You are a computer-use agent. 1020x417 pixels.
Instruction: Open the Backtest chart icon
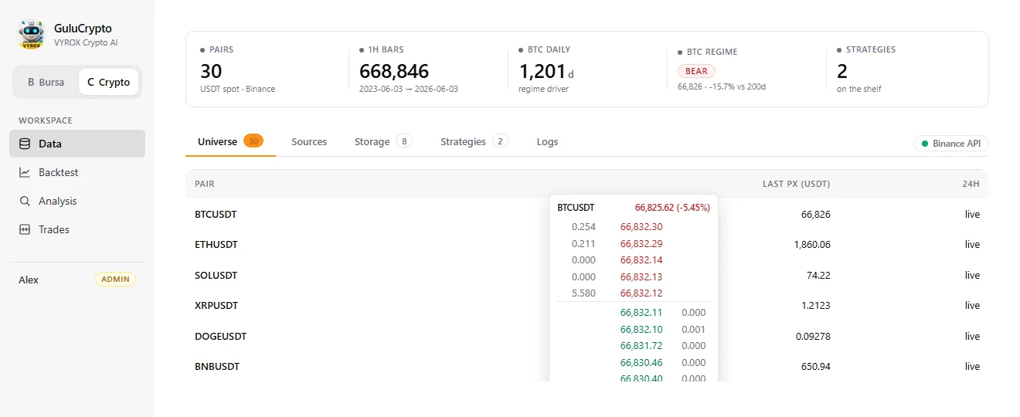(25, 172)
